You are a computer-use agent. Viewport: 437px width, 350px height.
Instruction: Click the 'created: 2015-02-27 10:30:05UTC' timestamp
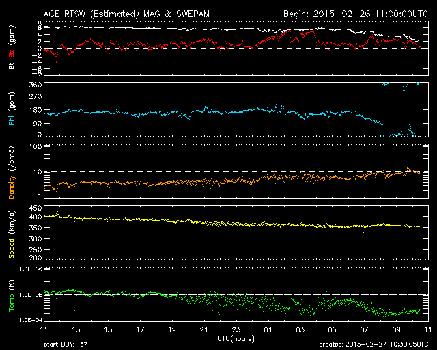[x=373, y=345]
